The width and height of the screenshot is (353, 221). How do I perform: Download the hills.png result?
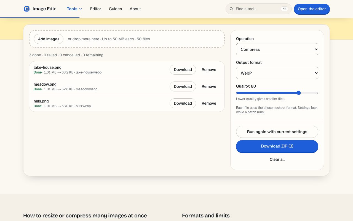tap(183, 103)
